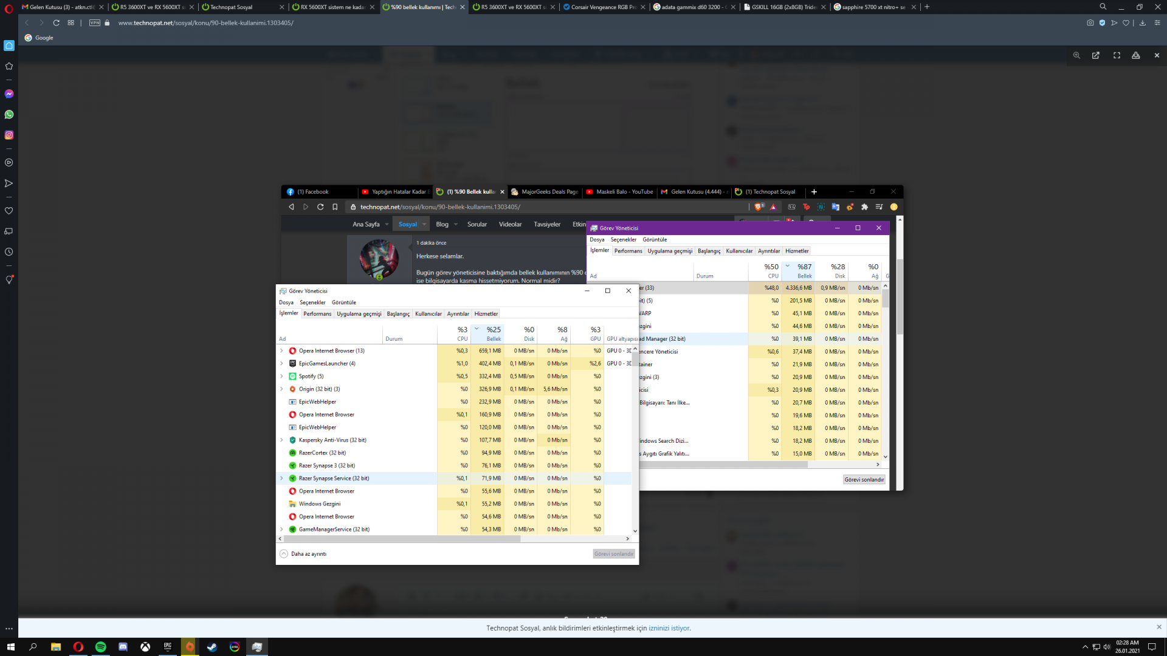Open the Google bookmark in bookmarks bar
Viewport: 1167px width, 656px height.
pyautogui.click(x=39, y=38)
